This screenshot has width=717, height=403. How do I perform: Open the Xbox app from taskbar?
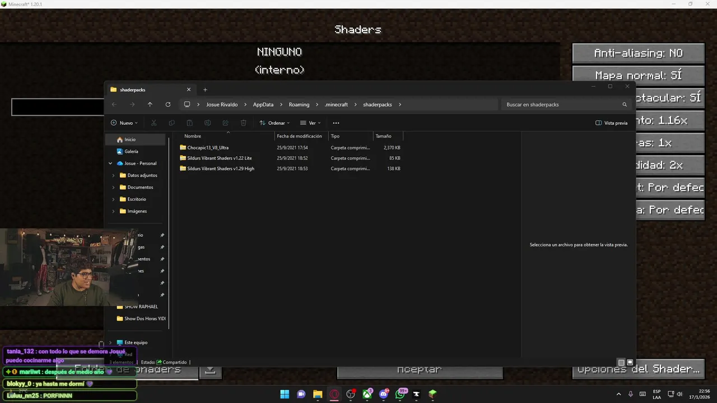367,394
